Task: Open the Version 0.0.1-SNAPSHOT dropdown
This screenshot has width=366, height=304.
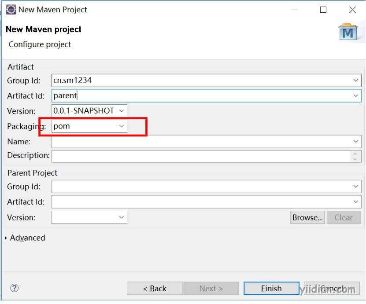Action: pyautogui.click(x=122, y=111)
